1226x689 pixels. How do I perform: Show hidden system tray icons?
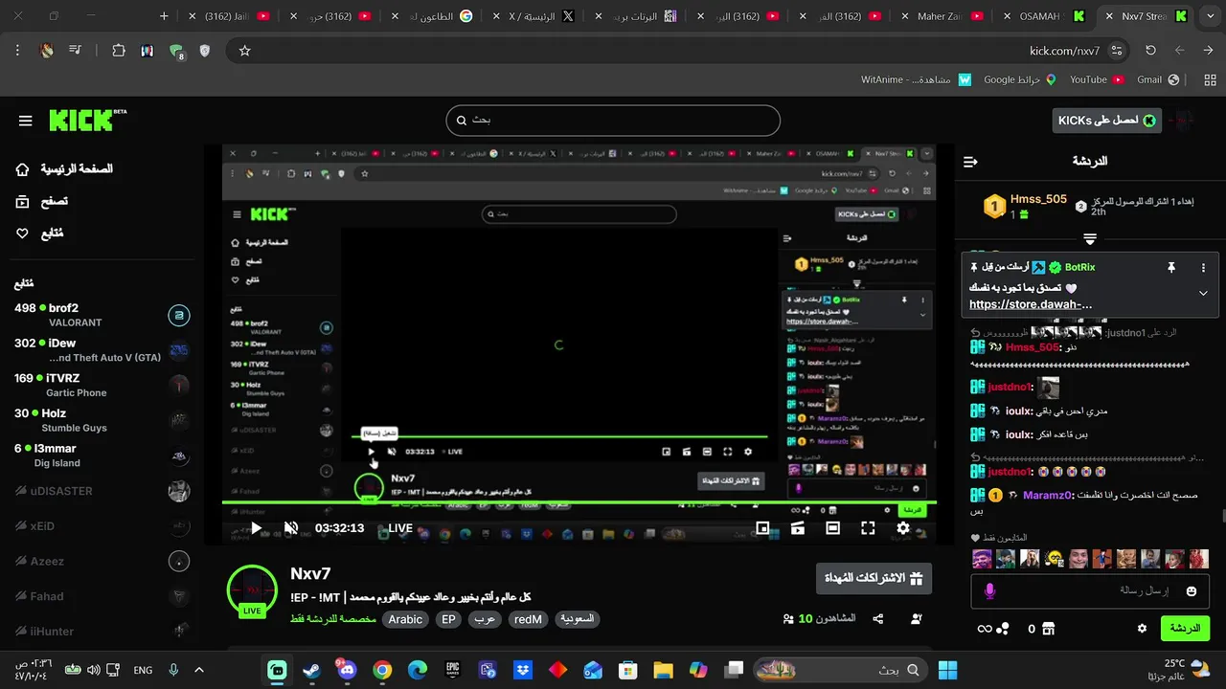pyautogui.click(x=199, y=670)
